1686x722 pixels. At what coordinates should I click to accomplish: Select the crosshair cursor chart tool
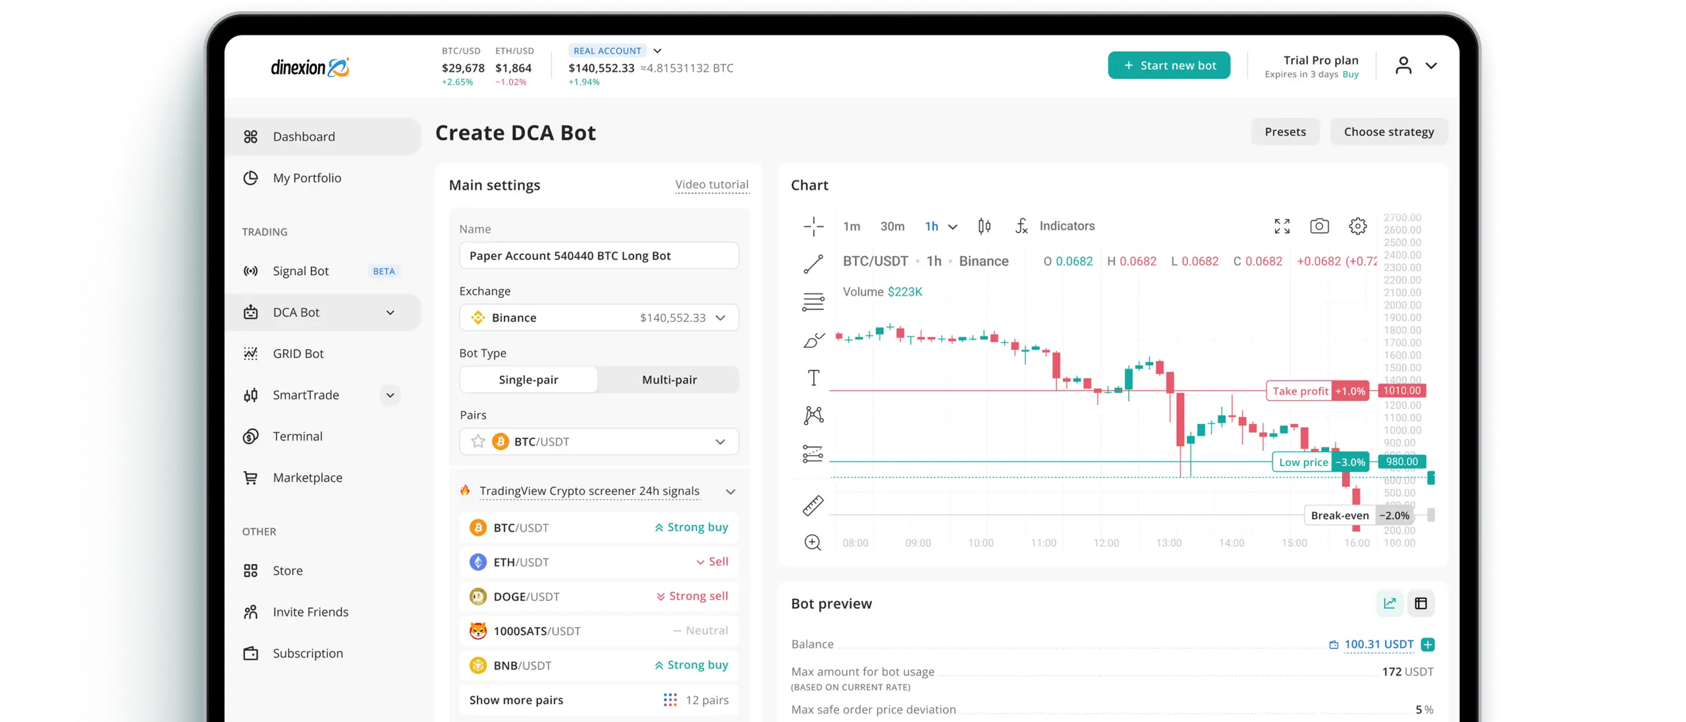coord(813,226)
